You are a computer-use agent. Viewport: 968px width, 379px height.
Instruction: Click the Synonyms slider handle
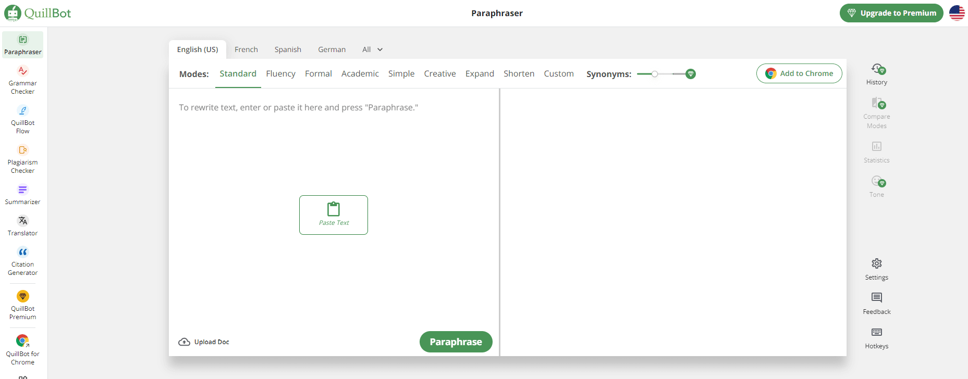pos(655,74)
